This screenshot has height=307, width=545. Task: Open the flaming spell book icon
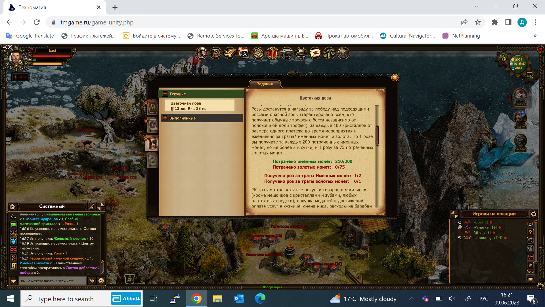point(244,53)
